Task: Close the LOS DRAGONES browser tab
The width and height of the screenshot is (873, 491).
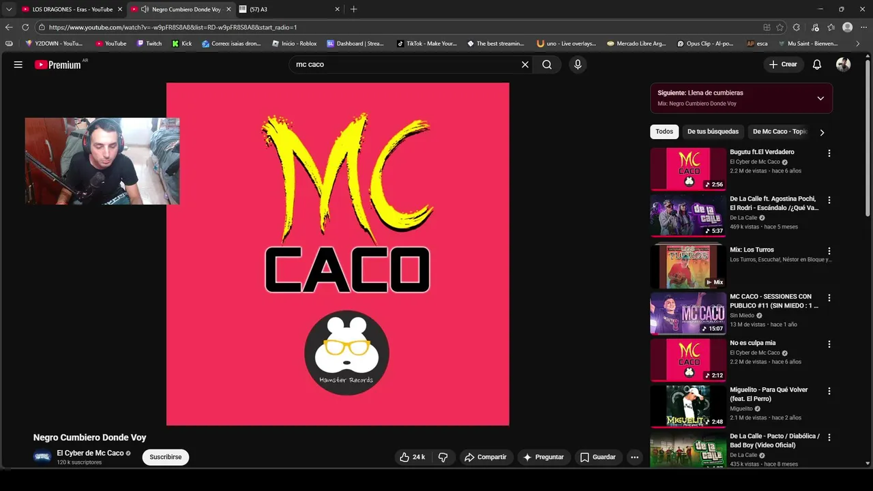Action: point(120,10)
